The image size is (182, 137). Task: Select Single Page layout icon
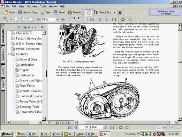(159, 127)
